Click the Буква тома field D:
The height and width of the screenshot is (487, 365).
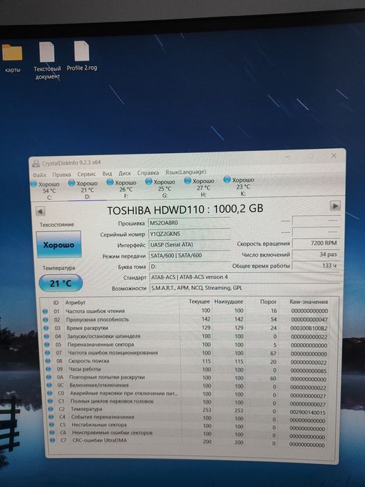(x=190, y=266)
